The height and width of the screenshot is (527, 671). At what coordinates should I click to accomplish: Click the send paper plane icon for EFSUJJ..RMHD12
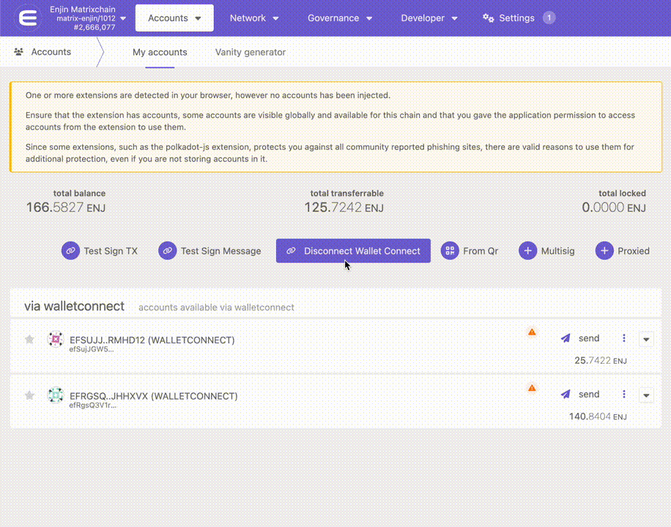point(566,338)
